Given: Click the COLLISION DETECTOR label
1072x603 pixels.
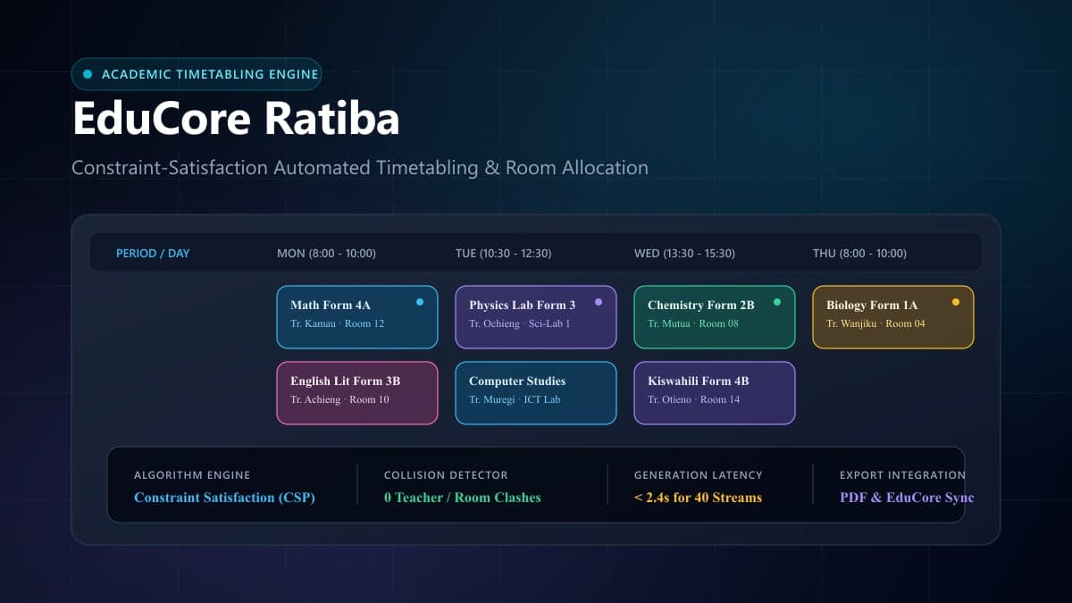Looking at the screenshot, I should tap(446, 475).
